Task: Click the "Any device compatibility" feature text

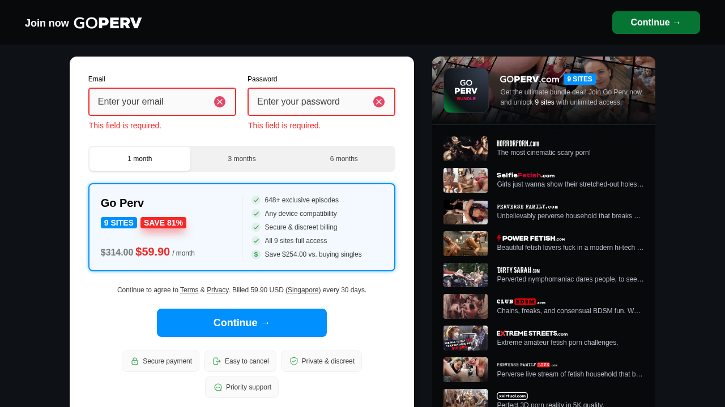Action: pyautogui.click(x=301, y=214)
